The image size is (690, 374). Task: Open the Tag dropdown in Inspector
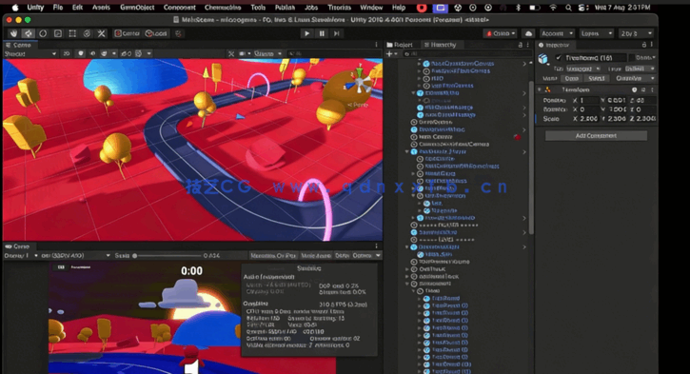583,69
